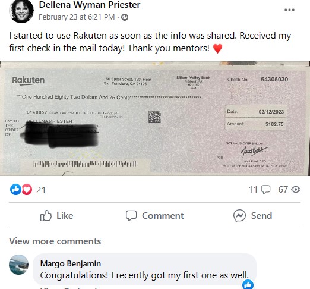Show the 21 reactions list
310x289 pixels.
click(41, 190)
